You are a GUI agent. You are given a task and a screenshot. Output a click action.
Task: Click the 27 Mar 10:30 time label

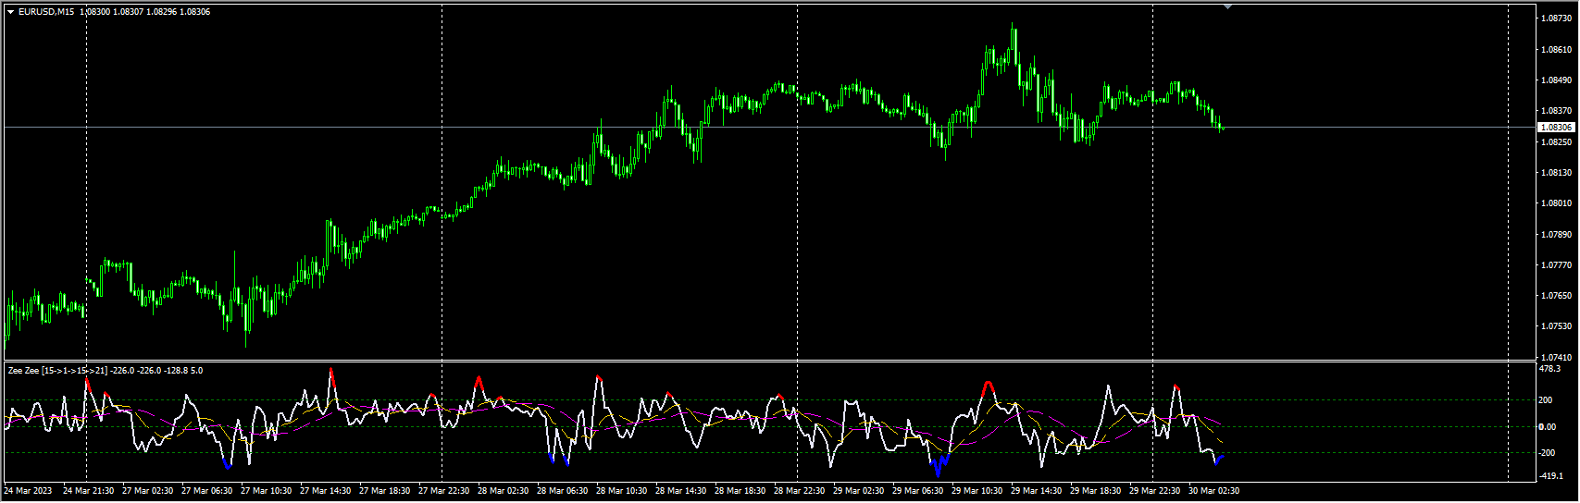[x=267, y=491]
